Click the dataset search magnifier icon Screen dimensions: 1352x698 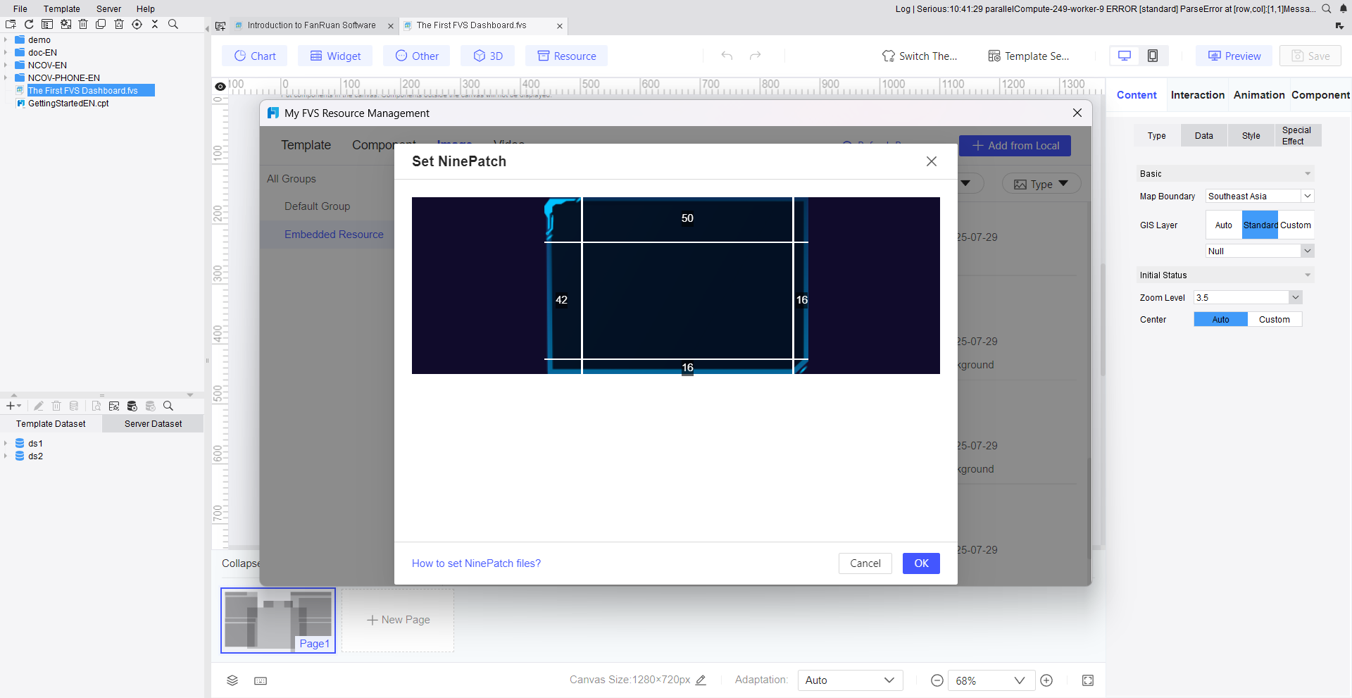168,406
